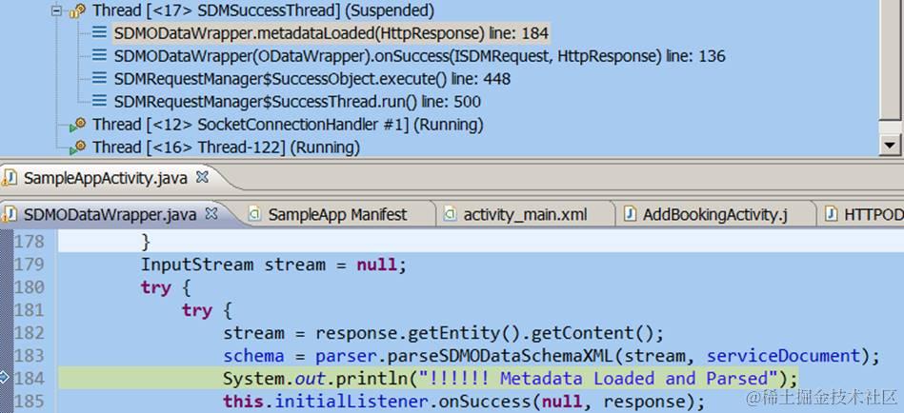Close the SDMODataWrapper.java tab

[211, 214]
